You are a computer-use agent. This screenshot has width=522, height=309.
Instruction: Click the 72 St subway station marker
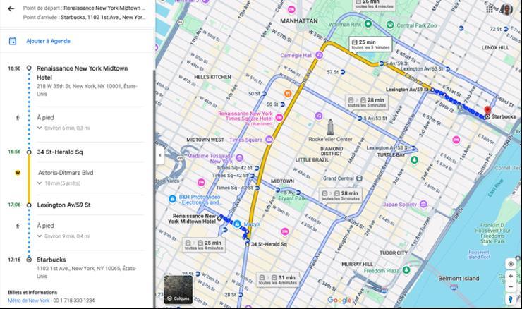pos(506,30)
